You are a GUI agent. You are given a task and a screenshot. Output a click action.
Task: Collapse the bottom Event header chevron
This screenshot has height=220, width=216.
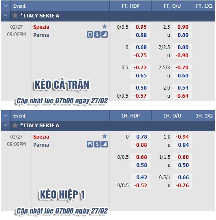6,116
